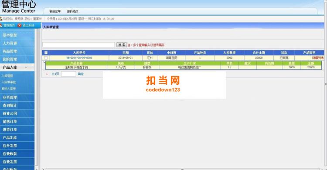Viewport: 327px width, 170px height.
Task: Click the red 退出系统 exit icon
Action: [x=20, y=25]
